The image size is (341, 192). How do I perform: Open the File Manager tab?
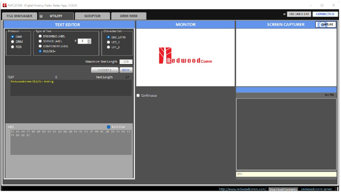19,16
